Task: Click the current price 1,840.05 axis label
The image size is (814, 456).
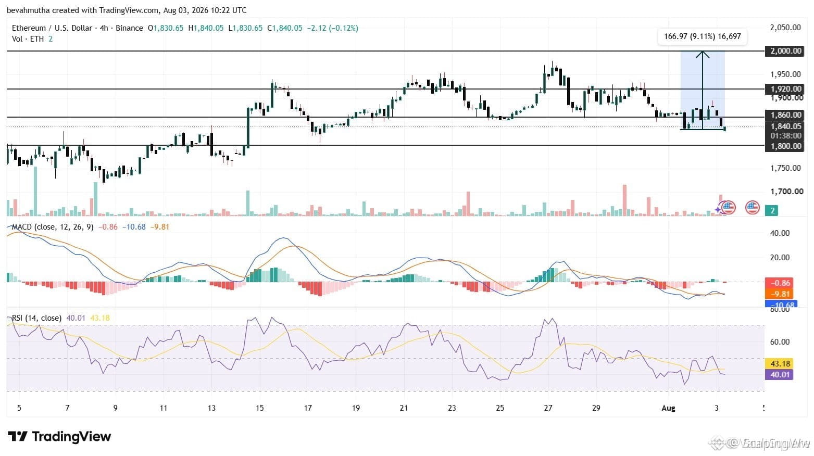Action: point(786,126)
